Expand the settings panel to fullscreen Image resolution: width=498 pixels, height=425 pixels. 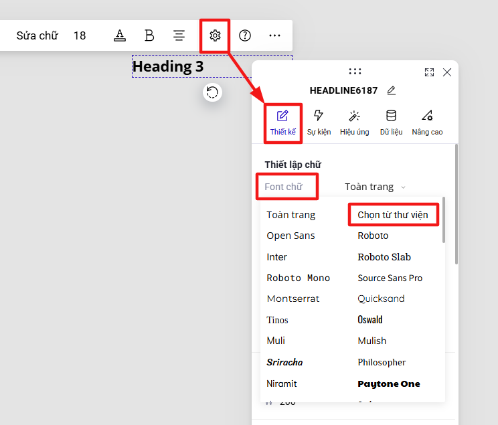click(430, 72)
